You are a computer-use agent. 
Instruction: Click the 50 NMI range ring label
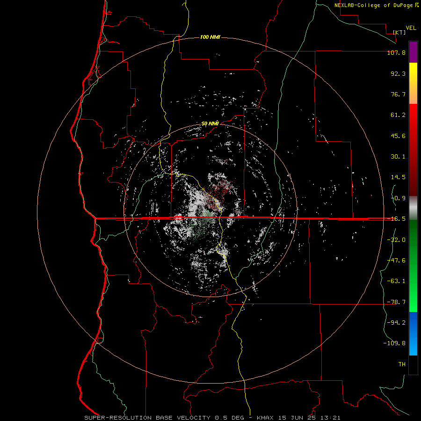(x=210, y=124)
